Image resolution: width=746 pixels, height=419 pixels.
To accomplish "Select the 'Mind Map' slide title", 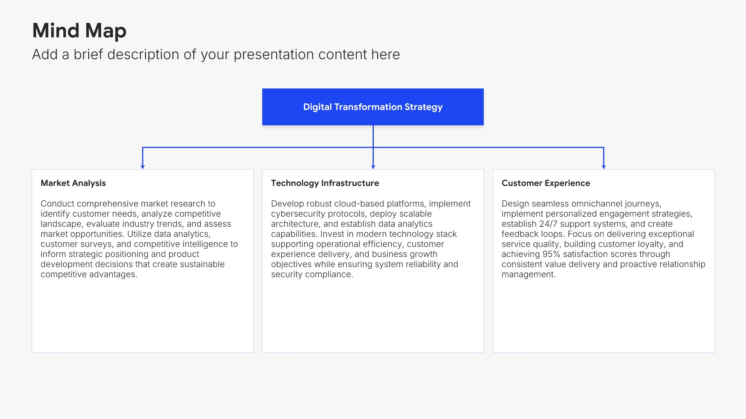I will 79,31.
